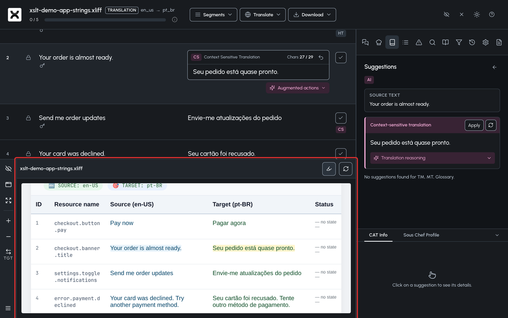Open the comments panel icon

pyautogui.click(x=365, y=42)
